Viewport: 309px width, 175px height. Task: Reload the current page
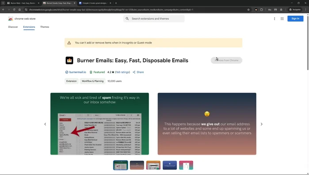click(14, 10)
